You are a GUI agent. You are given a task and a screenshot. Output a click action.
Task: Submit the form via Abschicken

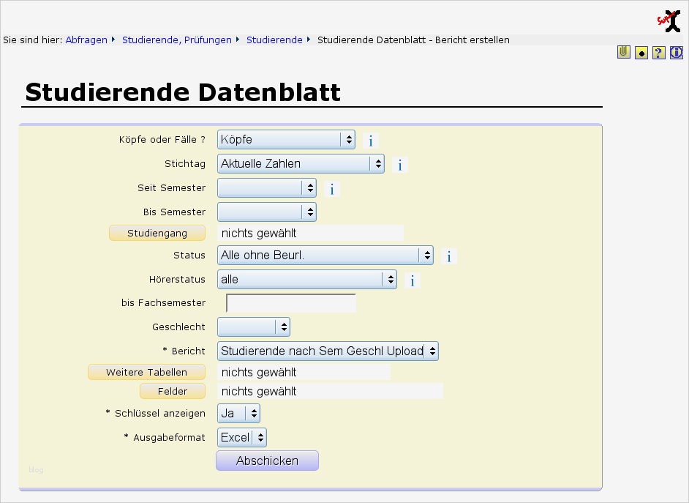tap(267, 461)
